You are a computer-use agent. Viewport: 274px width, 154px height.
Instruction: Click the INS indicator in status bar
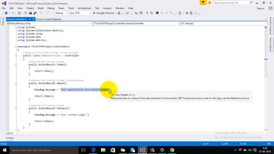(x=269, y=144)
